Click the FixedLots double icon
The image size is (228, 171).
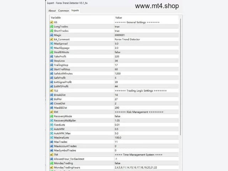tap(51, 125)
